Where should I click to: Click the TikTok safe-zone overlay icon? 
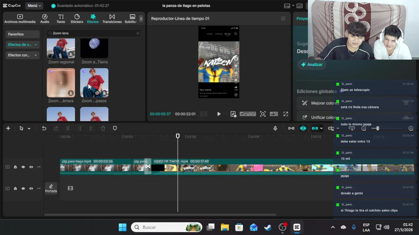[x=233, y=114]
